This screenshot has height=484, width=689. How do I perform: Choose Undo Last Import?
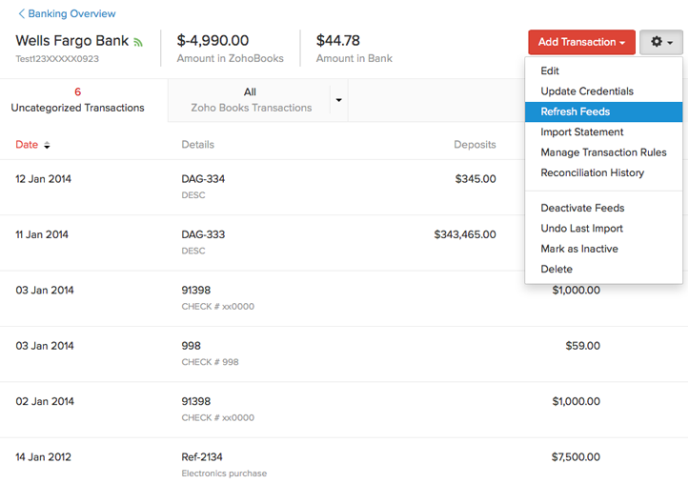click(x=581, y=229)
